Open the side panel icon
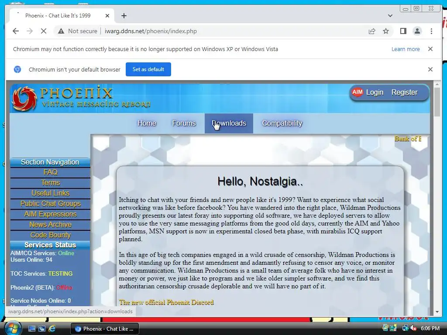The height and width of the screenshot is (335, 447). click(x=403, y=31)
